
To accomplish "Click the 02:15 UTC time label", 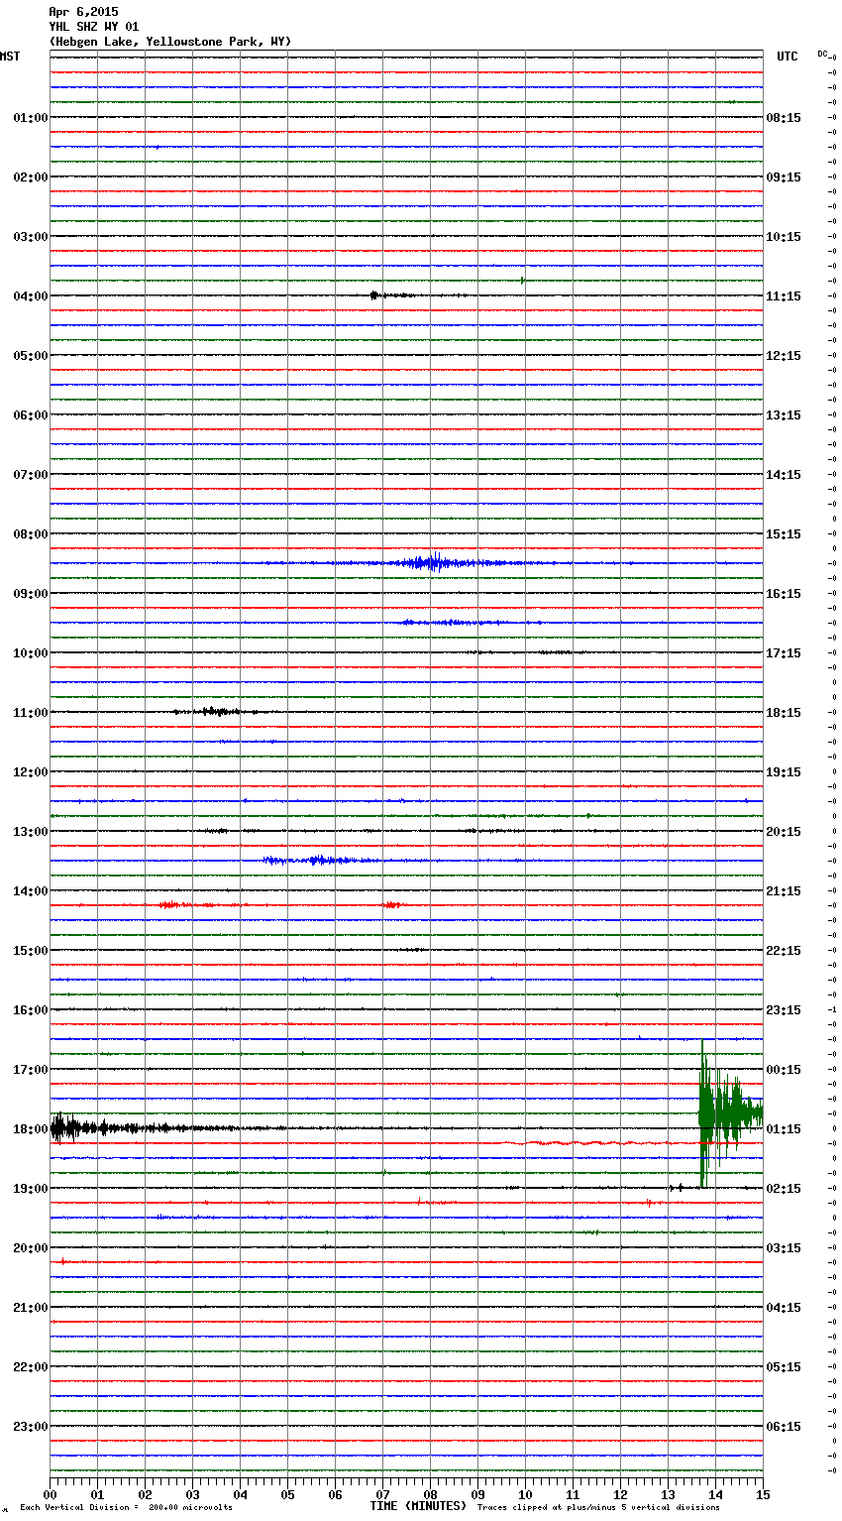I will [784, 1189].
